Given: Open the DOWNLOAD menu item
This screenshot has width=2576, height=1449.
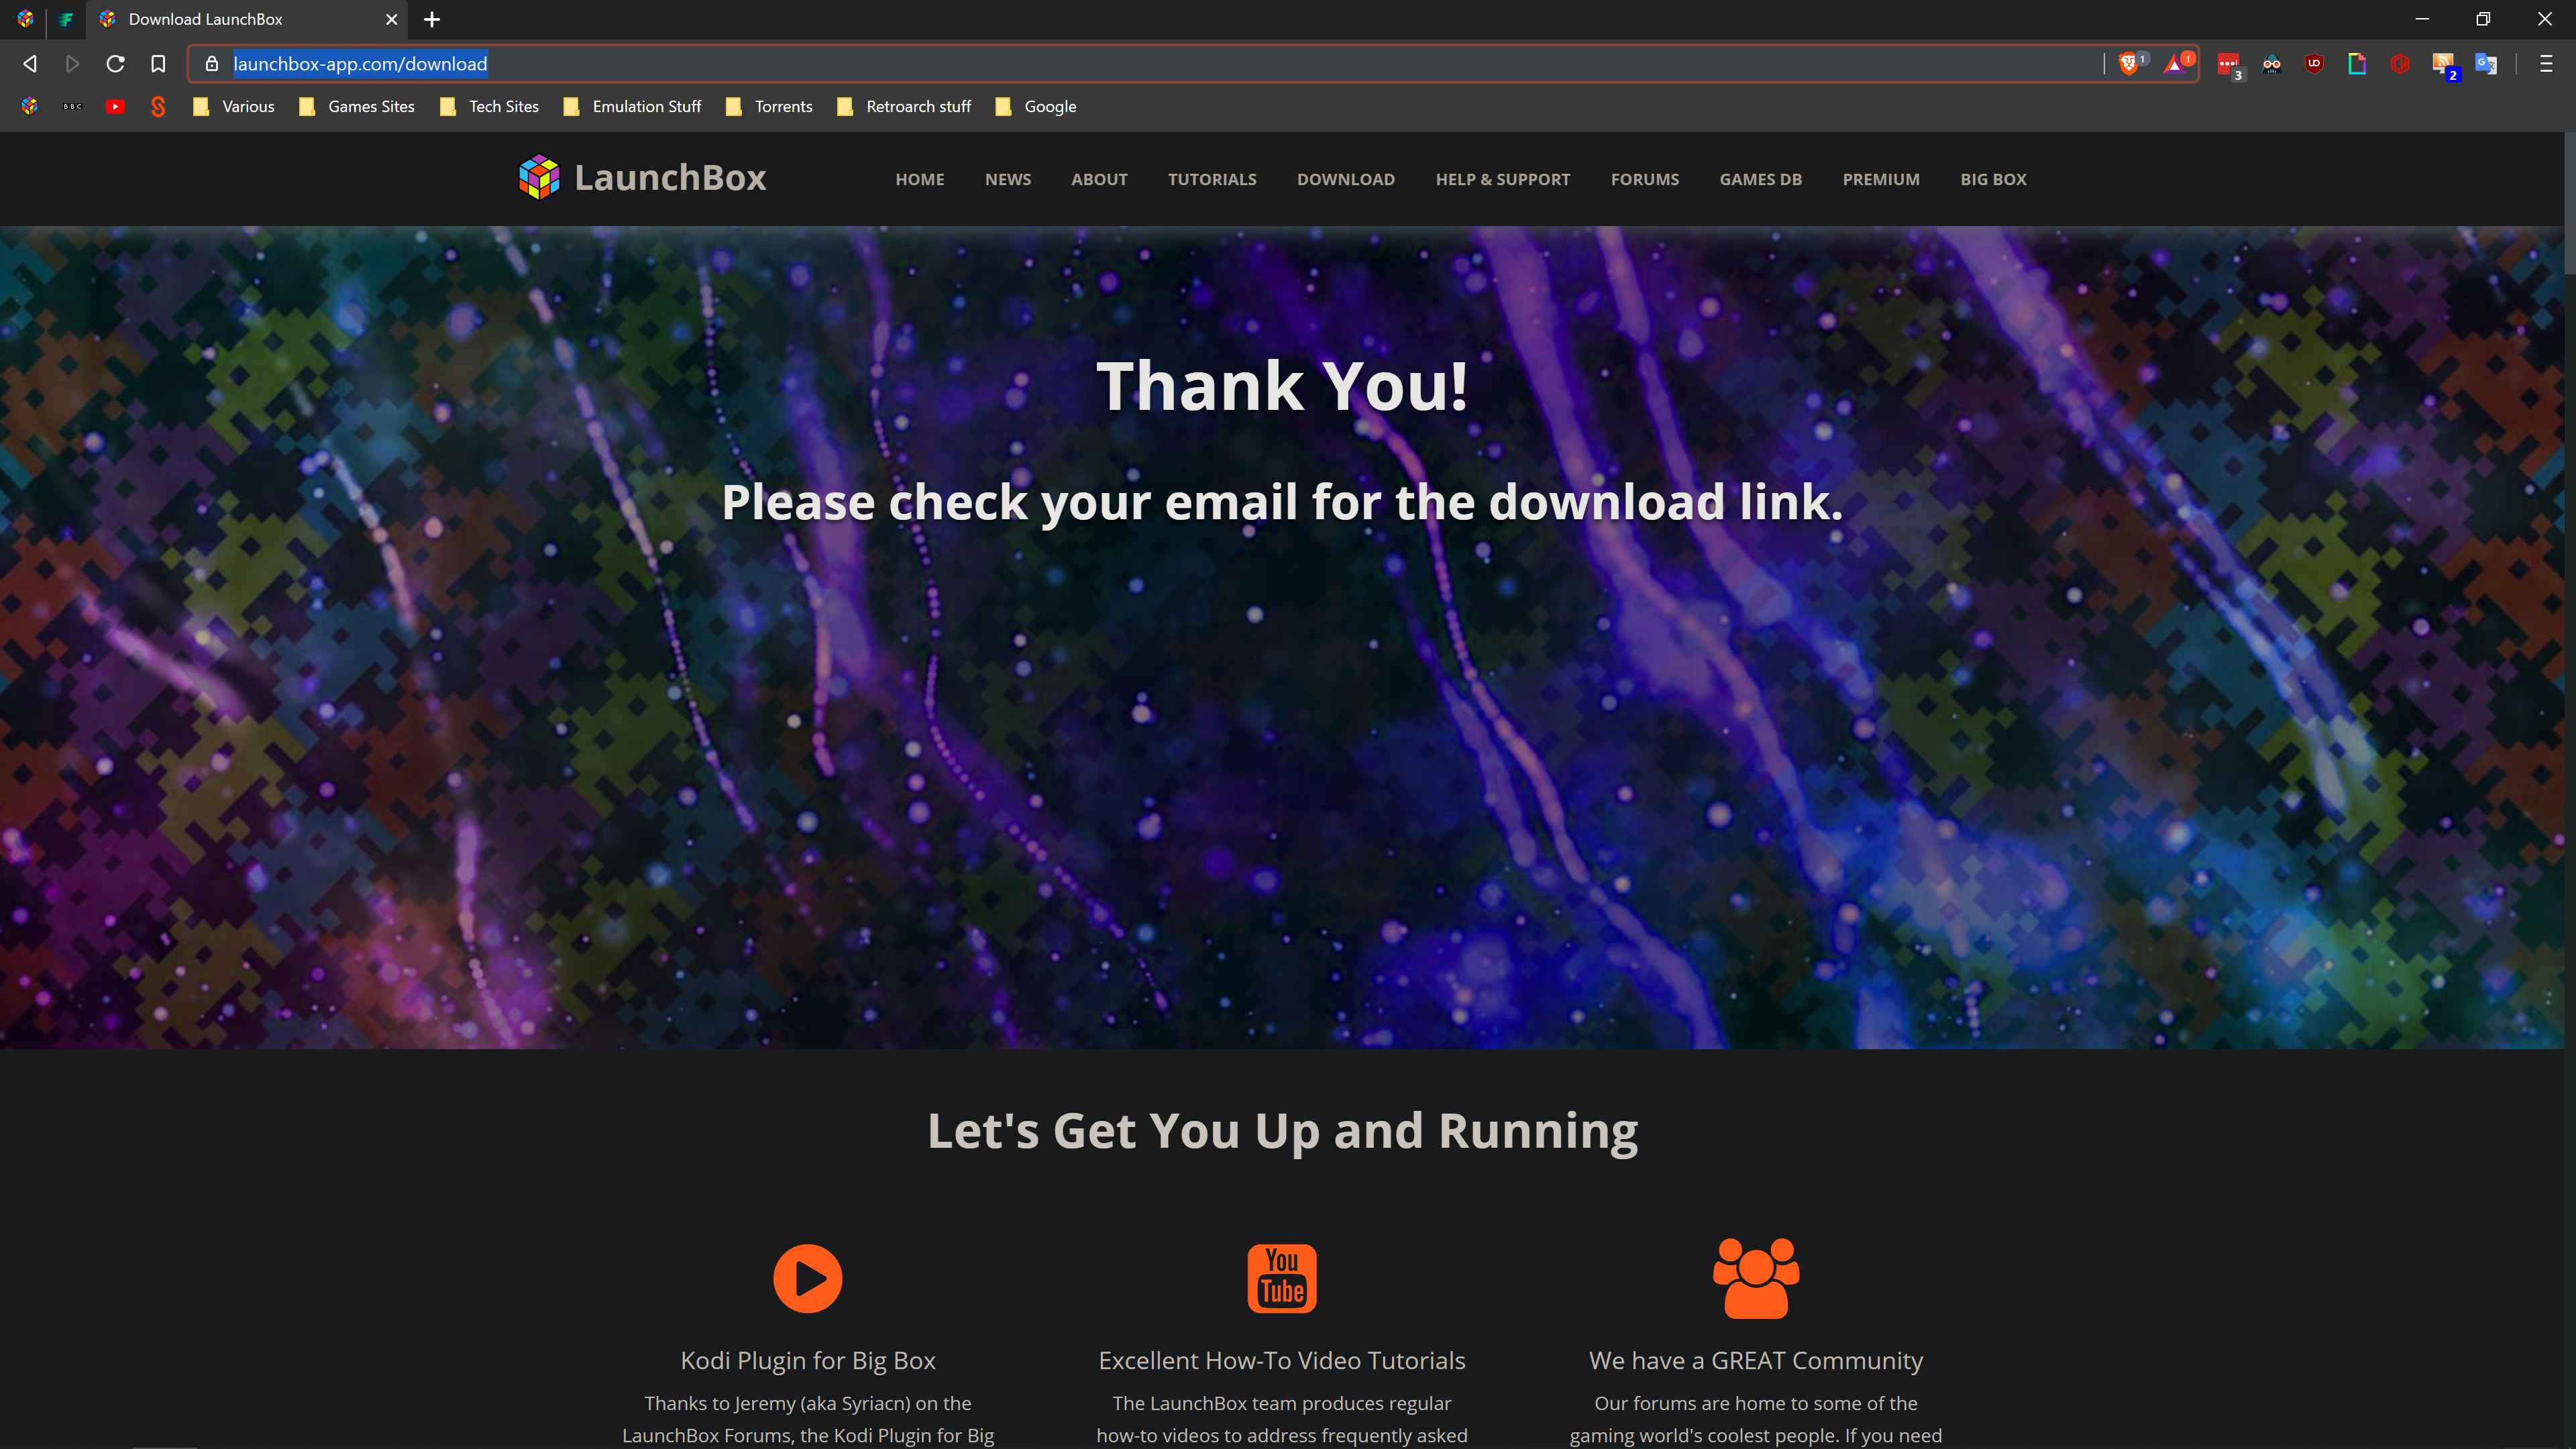Looking at the screenshot, I should click(x=1346, y=180).
